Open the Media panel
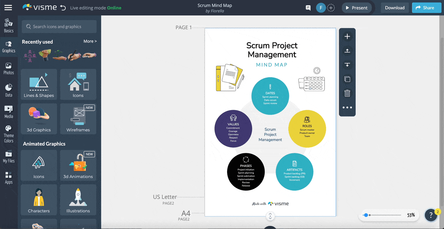 click(9, 112)
